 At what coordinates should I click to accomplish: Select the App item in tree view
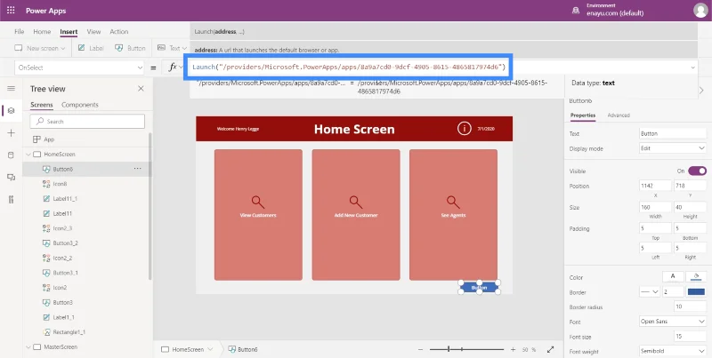point(49,139)
